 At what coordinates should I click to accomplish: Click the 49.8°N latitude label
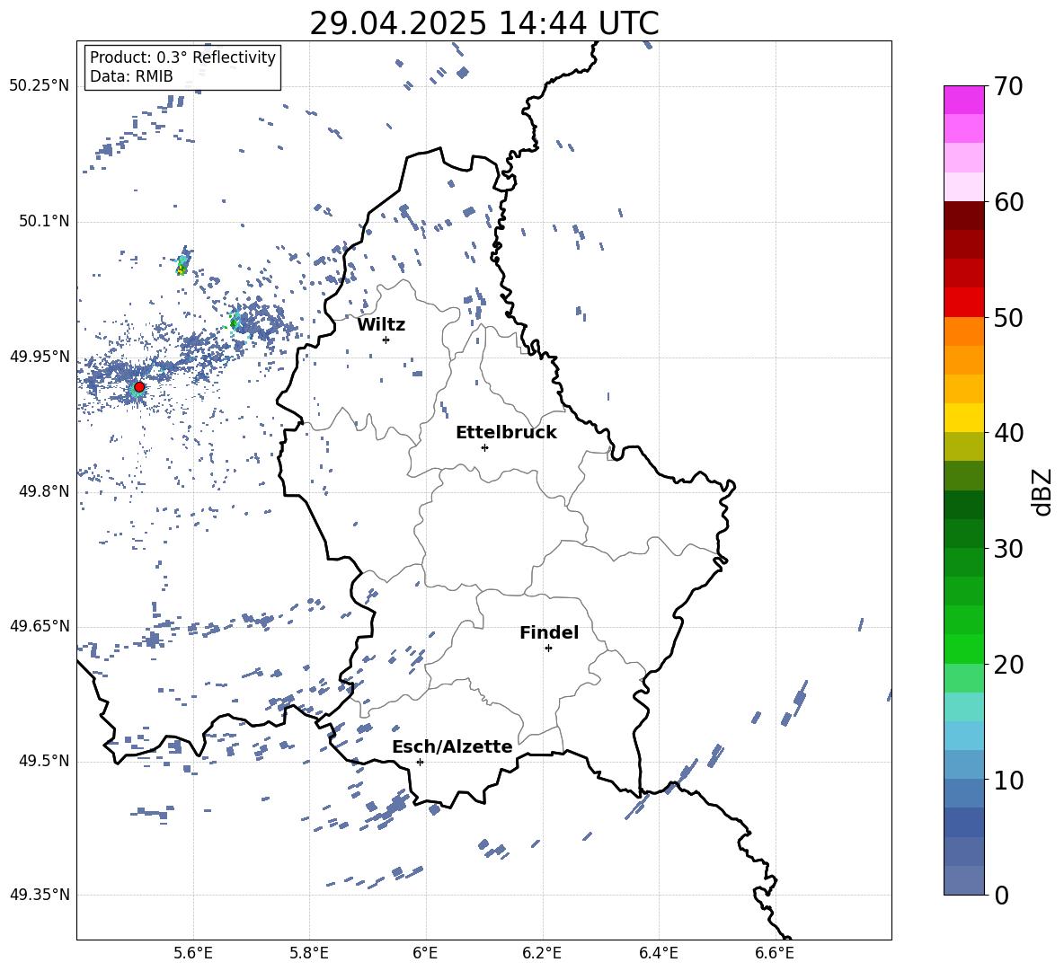(43, 491)
